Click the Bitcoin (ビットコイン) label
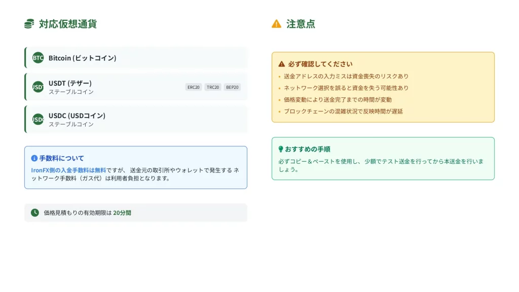The image size is (519, 292). click(x=82, y=58)
